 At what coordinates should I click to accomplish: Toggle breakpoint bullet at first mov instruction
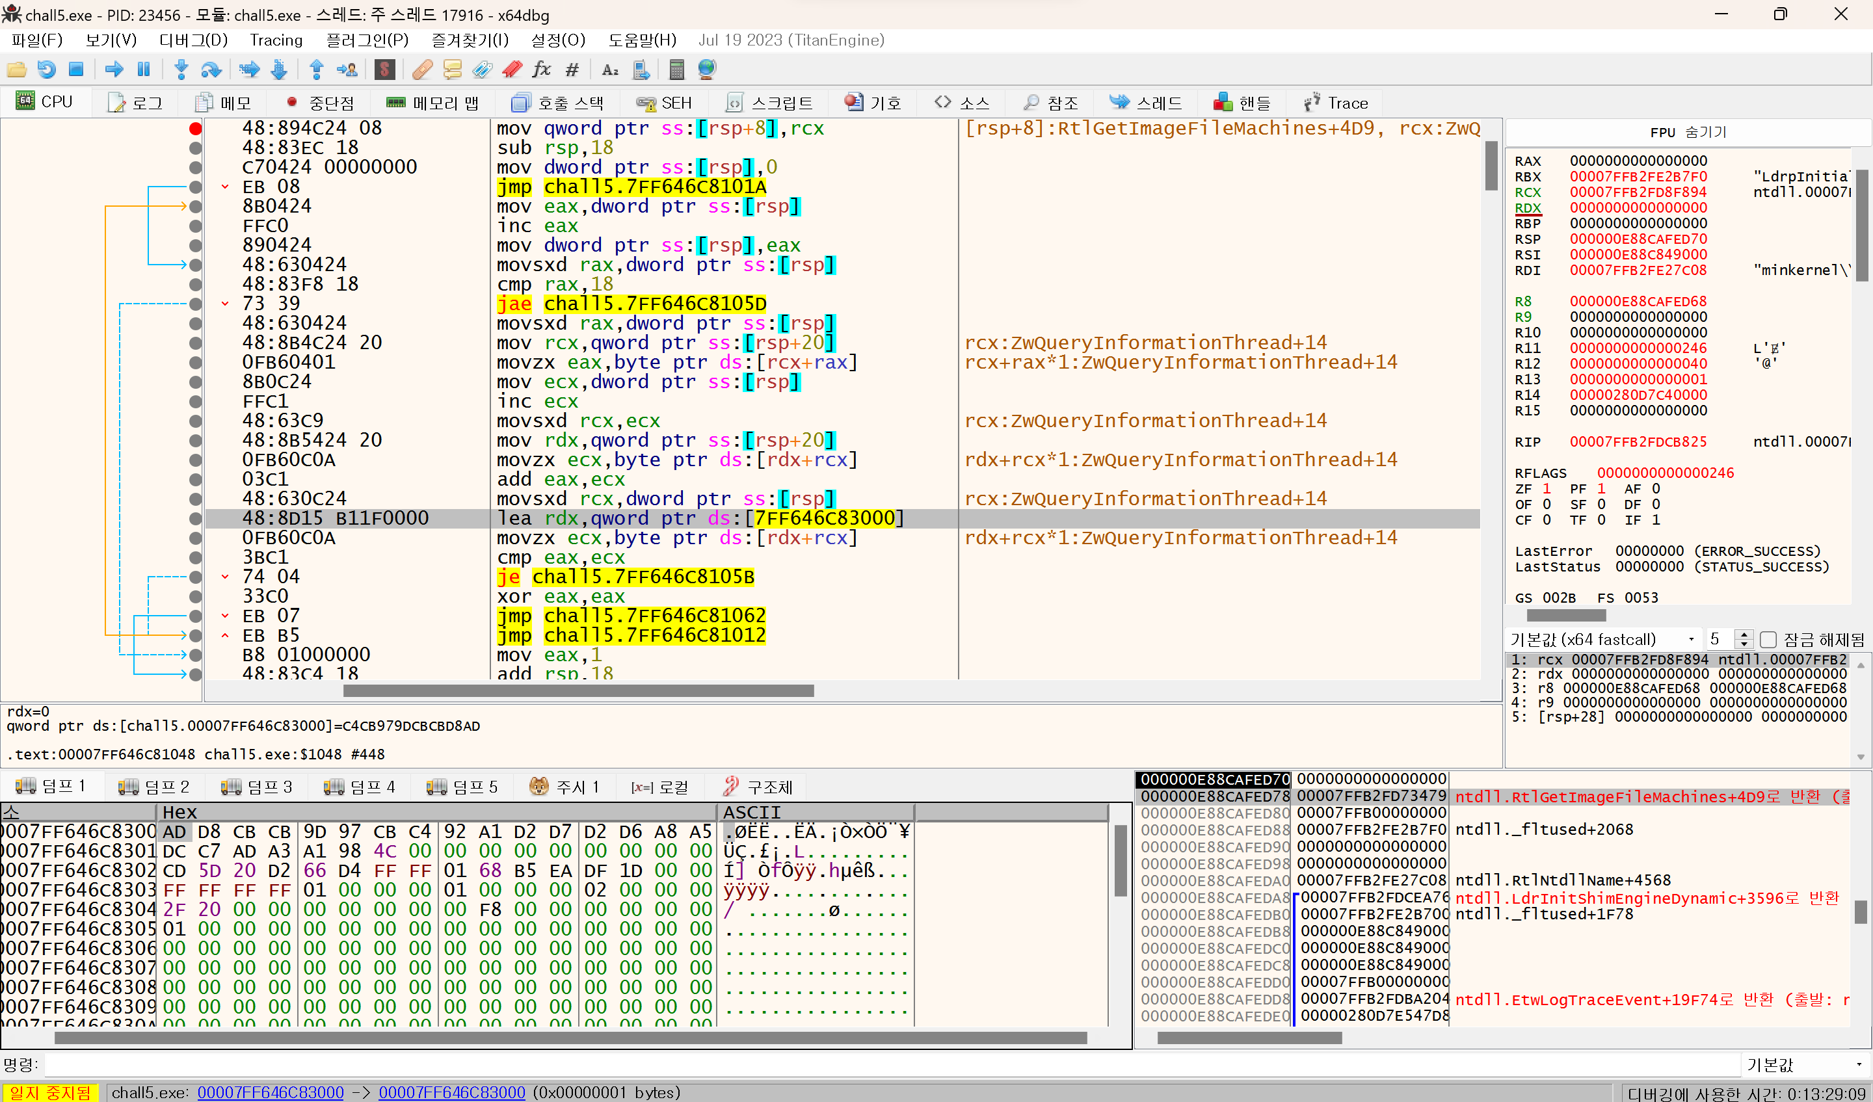196,129
